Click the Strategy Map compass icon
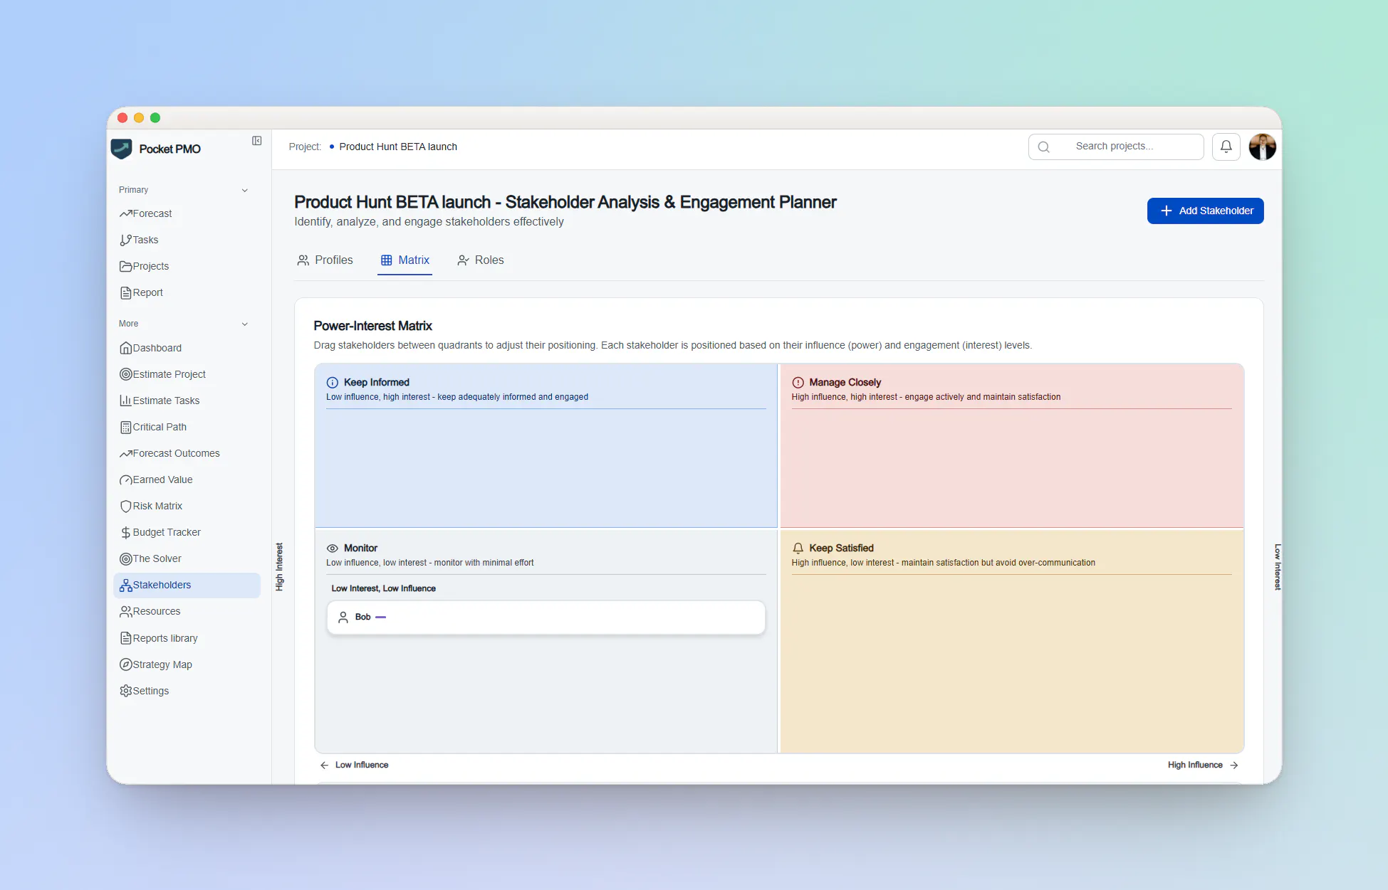This screenshot has width=1388, height=890. [x=125, y=664]
